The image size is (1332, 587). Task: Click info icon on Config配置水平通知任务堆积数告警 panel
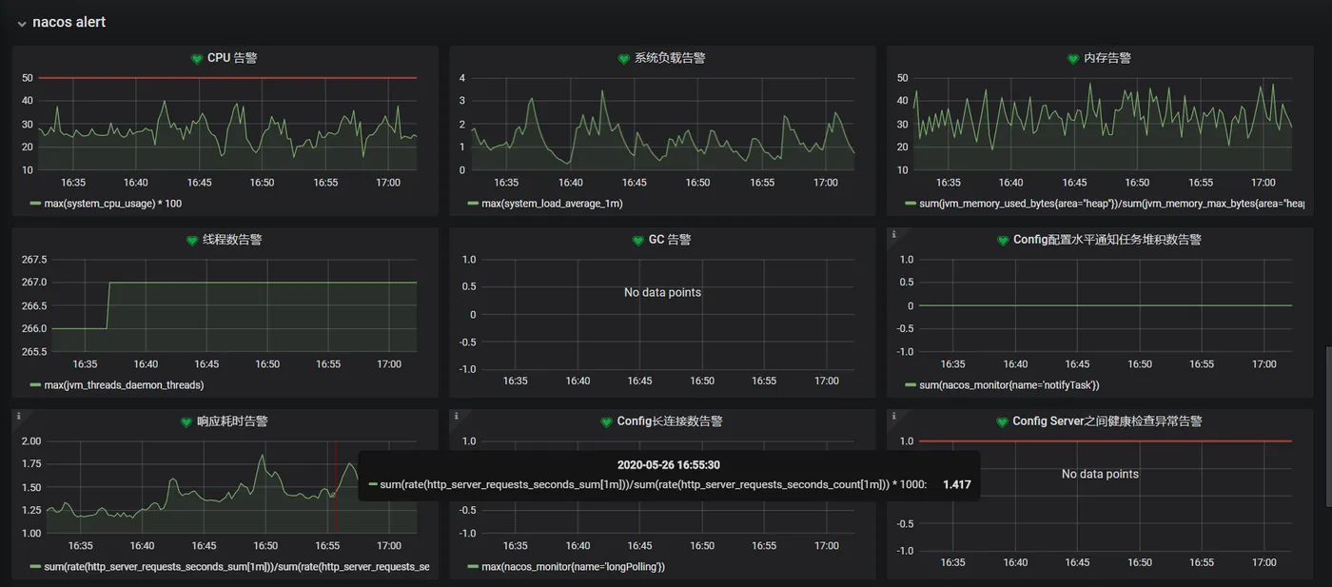(892, 233)
